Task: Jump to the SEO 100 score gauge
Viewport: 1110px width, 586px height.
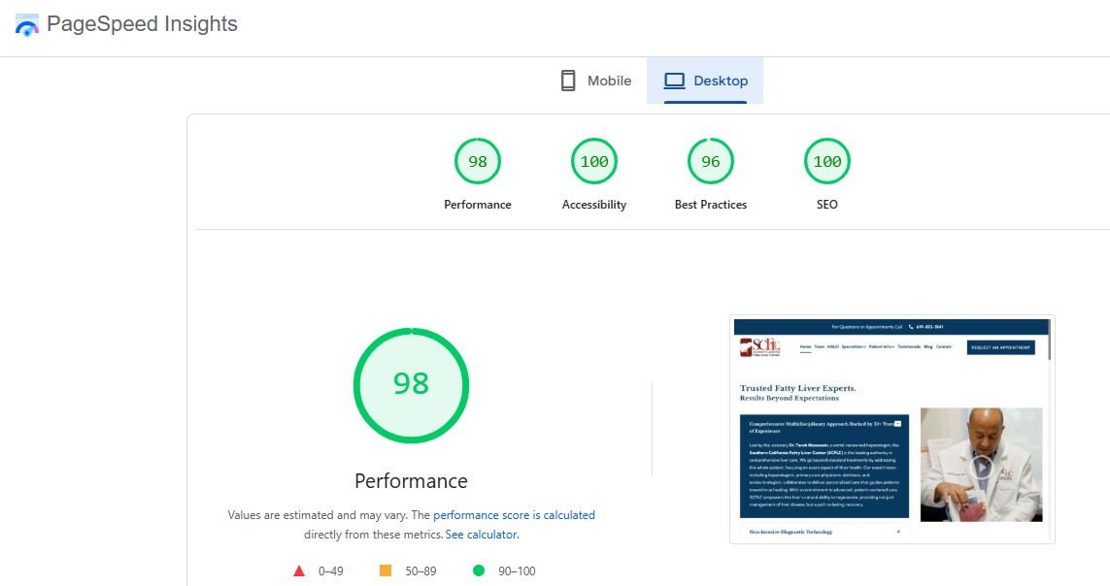Action: pyautogui.click(x=826, y=161)
